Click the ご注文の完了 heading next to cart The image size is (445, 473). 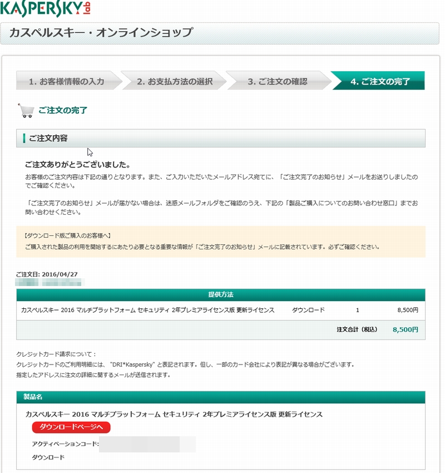63,110
